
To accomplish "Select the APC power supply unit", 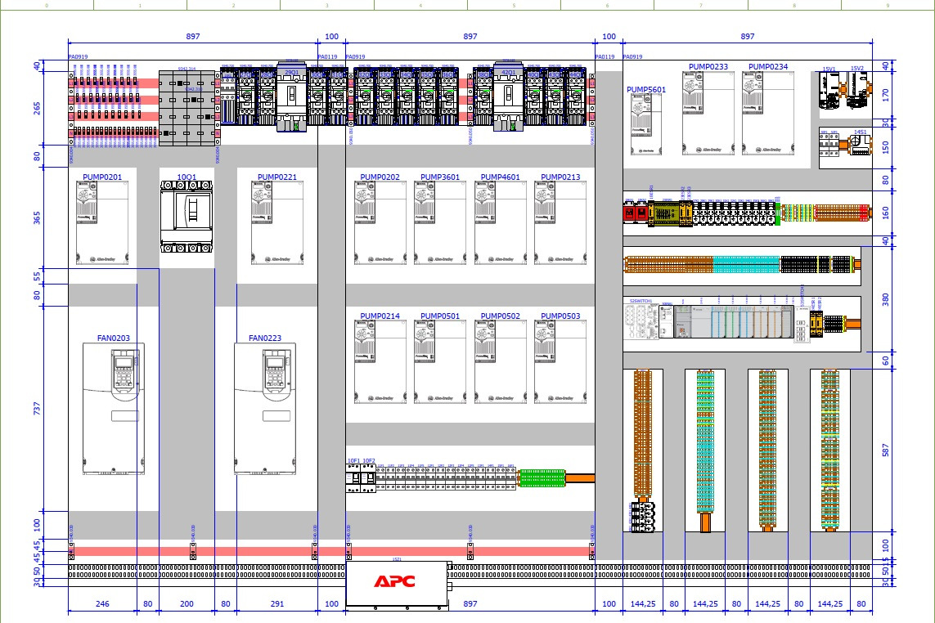I will click(397, 584).
